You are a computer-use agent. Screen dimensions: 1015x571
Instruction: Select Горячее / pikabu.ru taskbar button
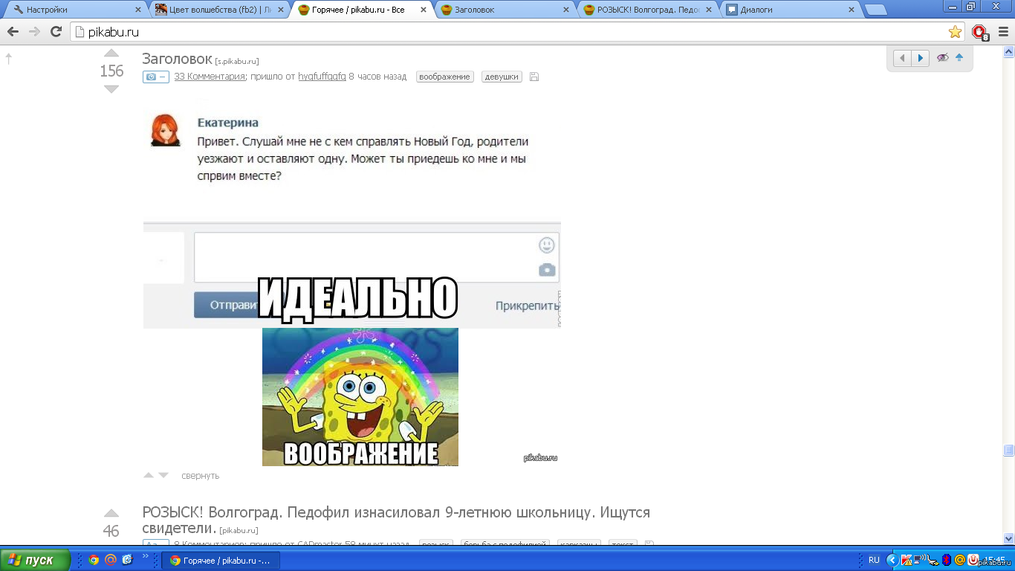221,561
